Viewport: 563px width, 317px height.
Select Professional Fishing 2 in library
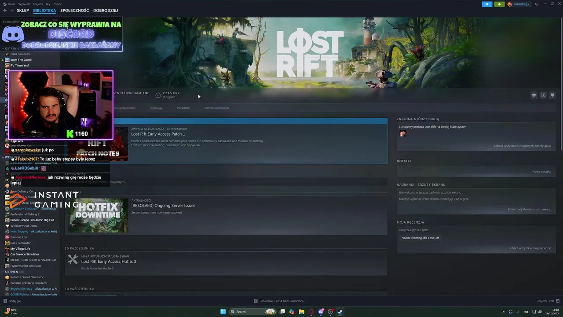25,214
